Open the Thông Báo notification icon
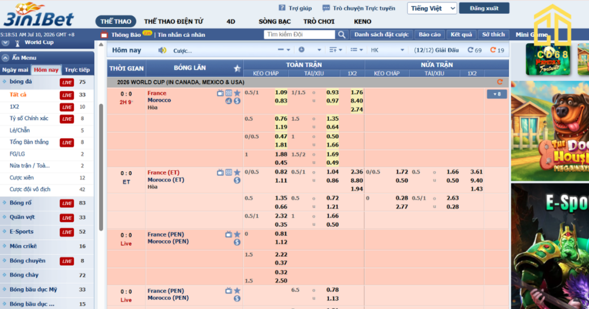The height and width of the screenshot is (309, 589). click(x=104, y=35)
